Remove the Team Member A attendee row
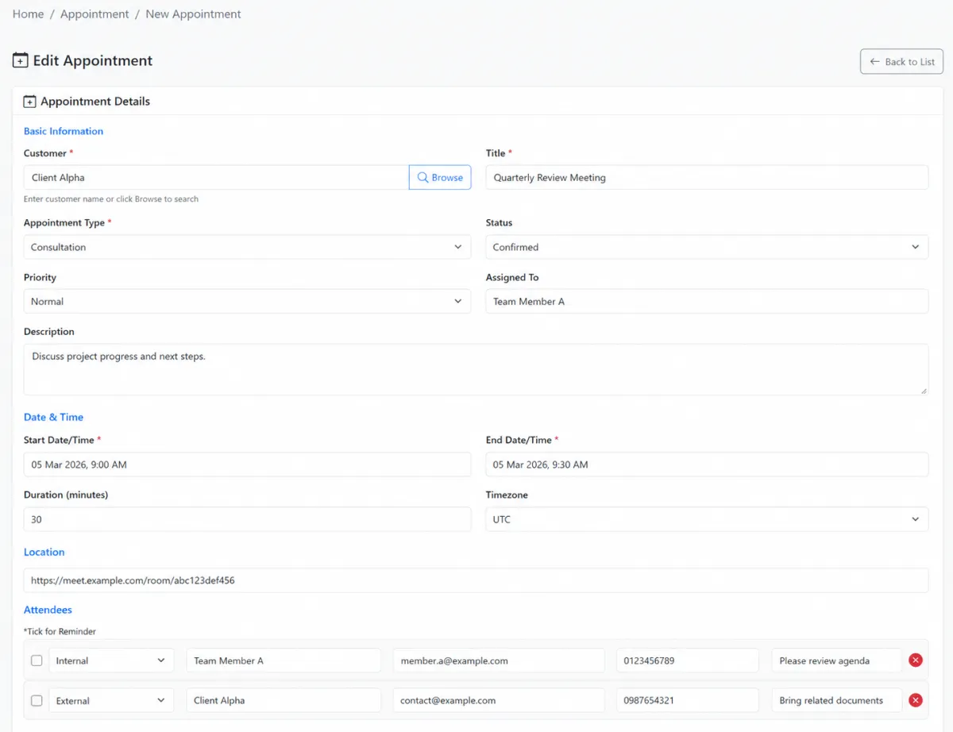The image size is (953, 732). pos(916,660)
